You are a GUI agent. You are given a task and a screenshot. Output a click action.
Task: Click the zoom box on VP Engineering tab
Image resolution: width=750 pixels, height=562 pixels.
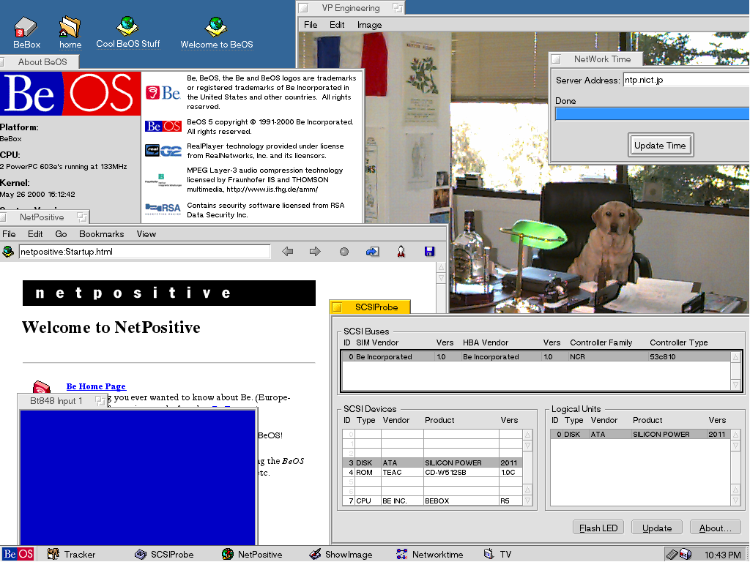[398, 7]
